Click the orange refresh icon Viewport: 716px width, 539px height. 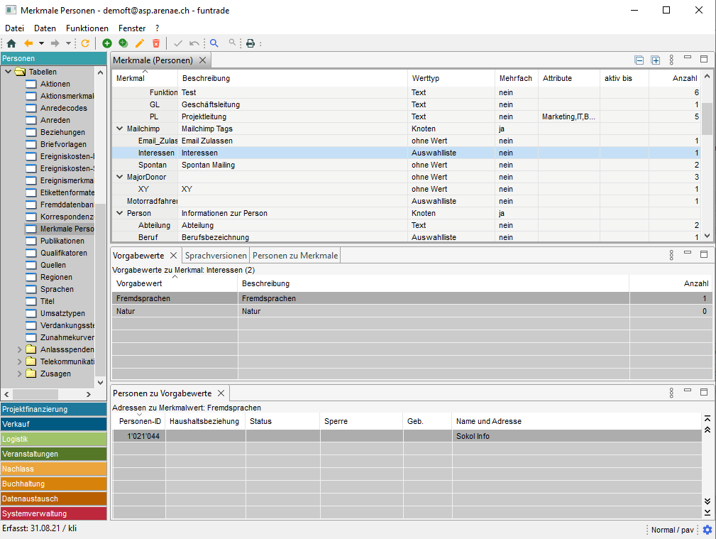(x=86, y=43)
